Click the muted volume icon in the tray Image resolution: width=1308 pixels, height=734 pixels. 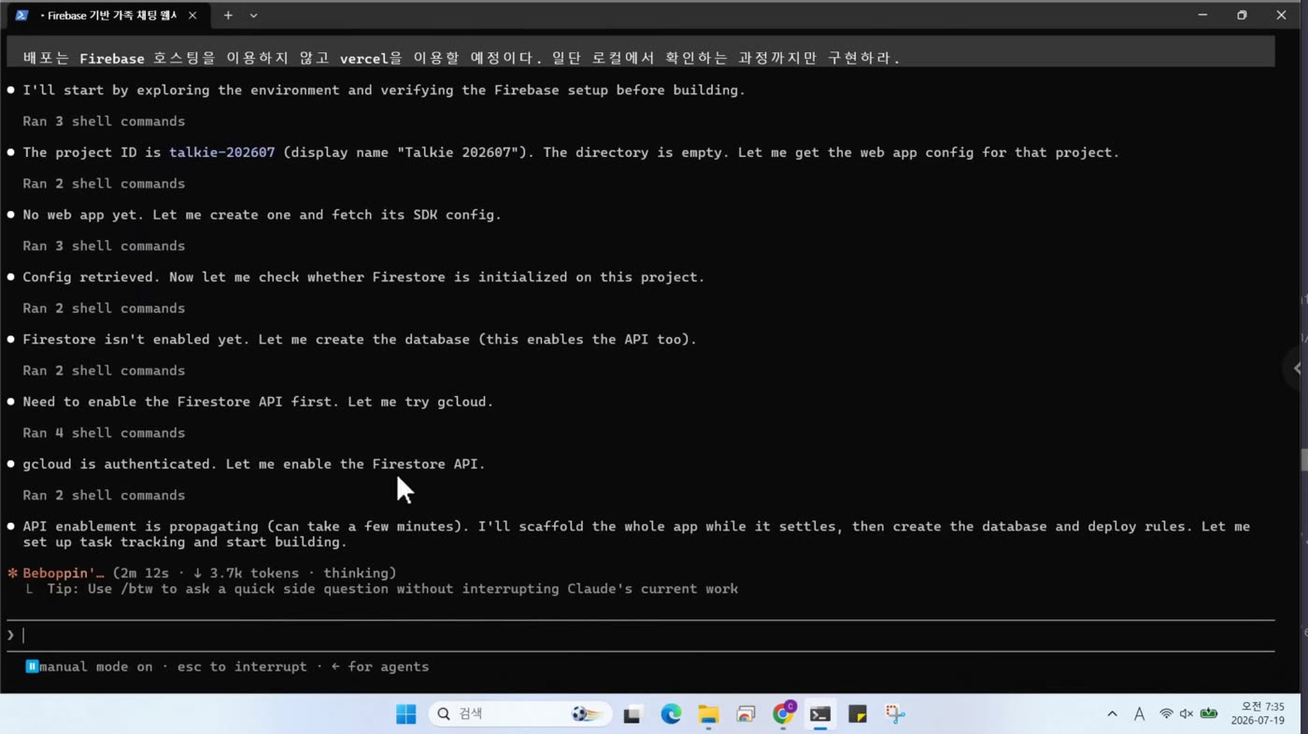(x=1187, y=714)
